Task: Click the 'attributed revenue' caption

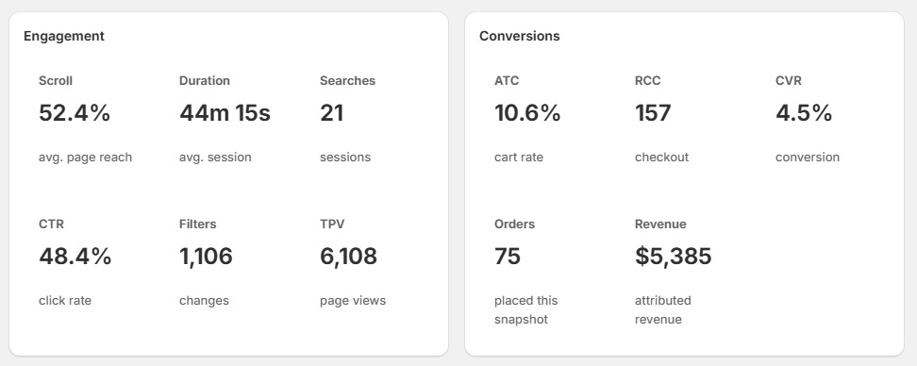Action: coord(663,309)
